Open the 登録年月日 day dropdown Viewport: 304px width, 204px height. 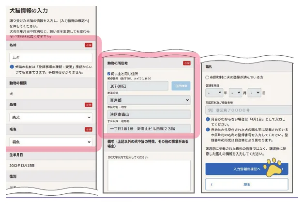coord(255,93)
